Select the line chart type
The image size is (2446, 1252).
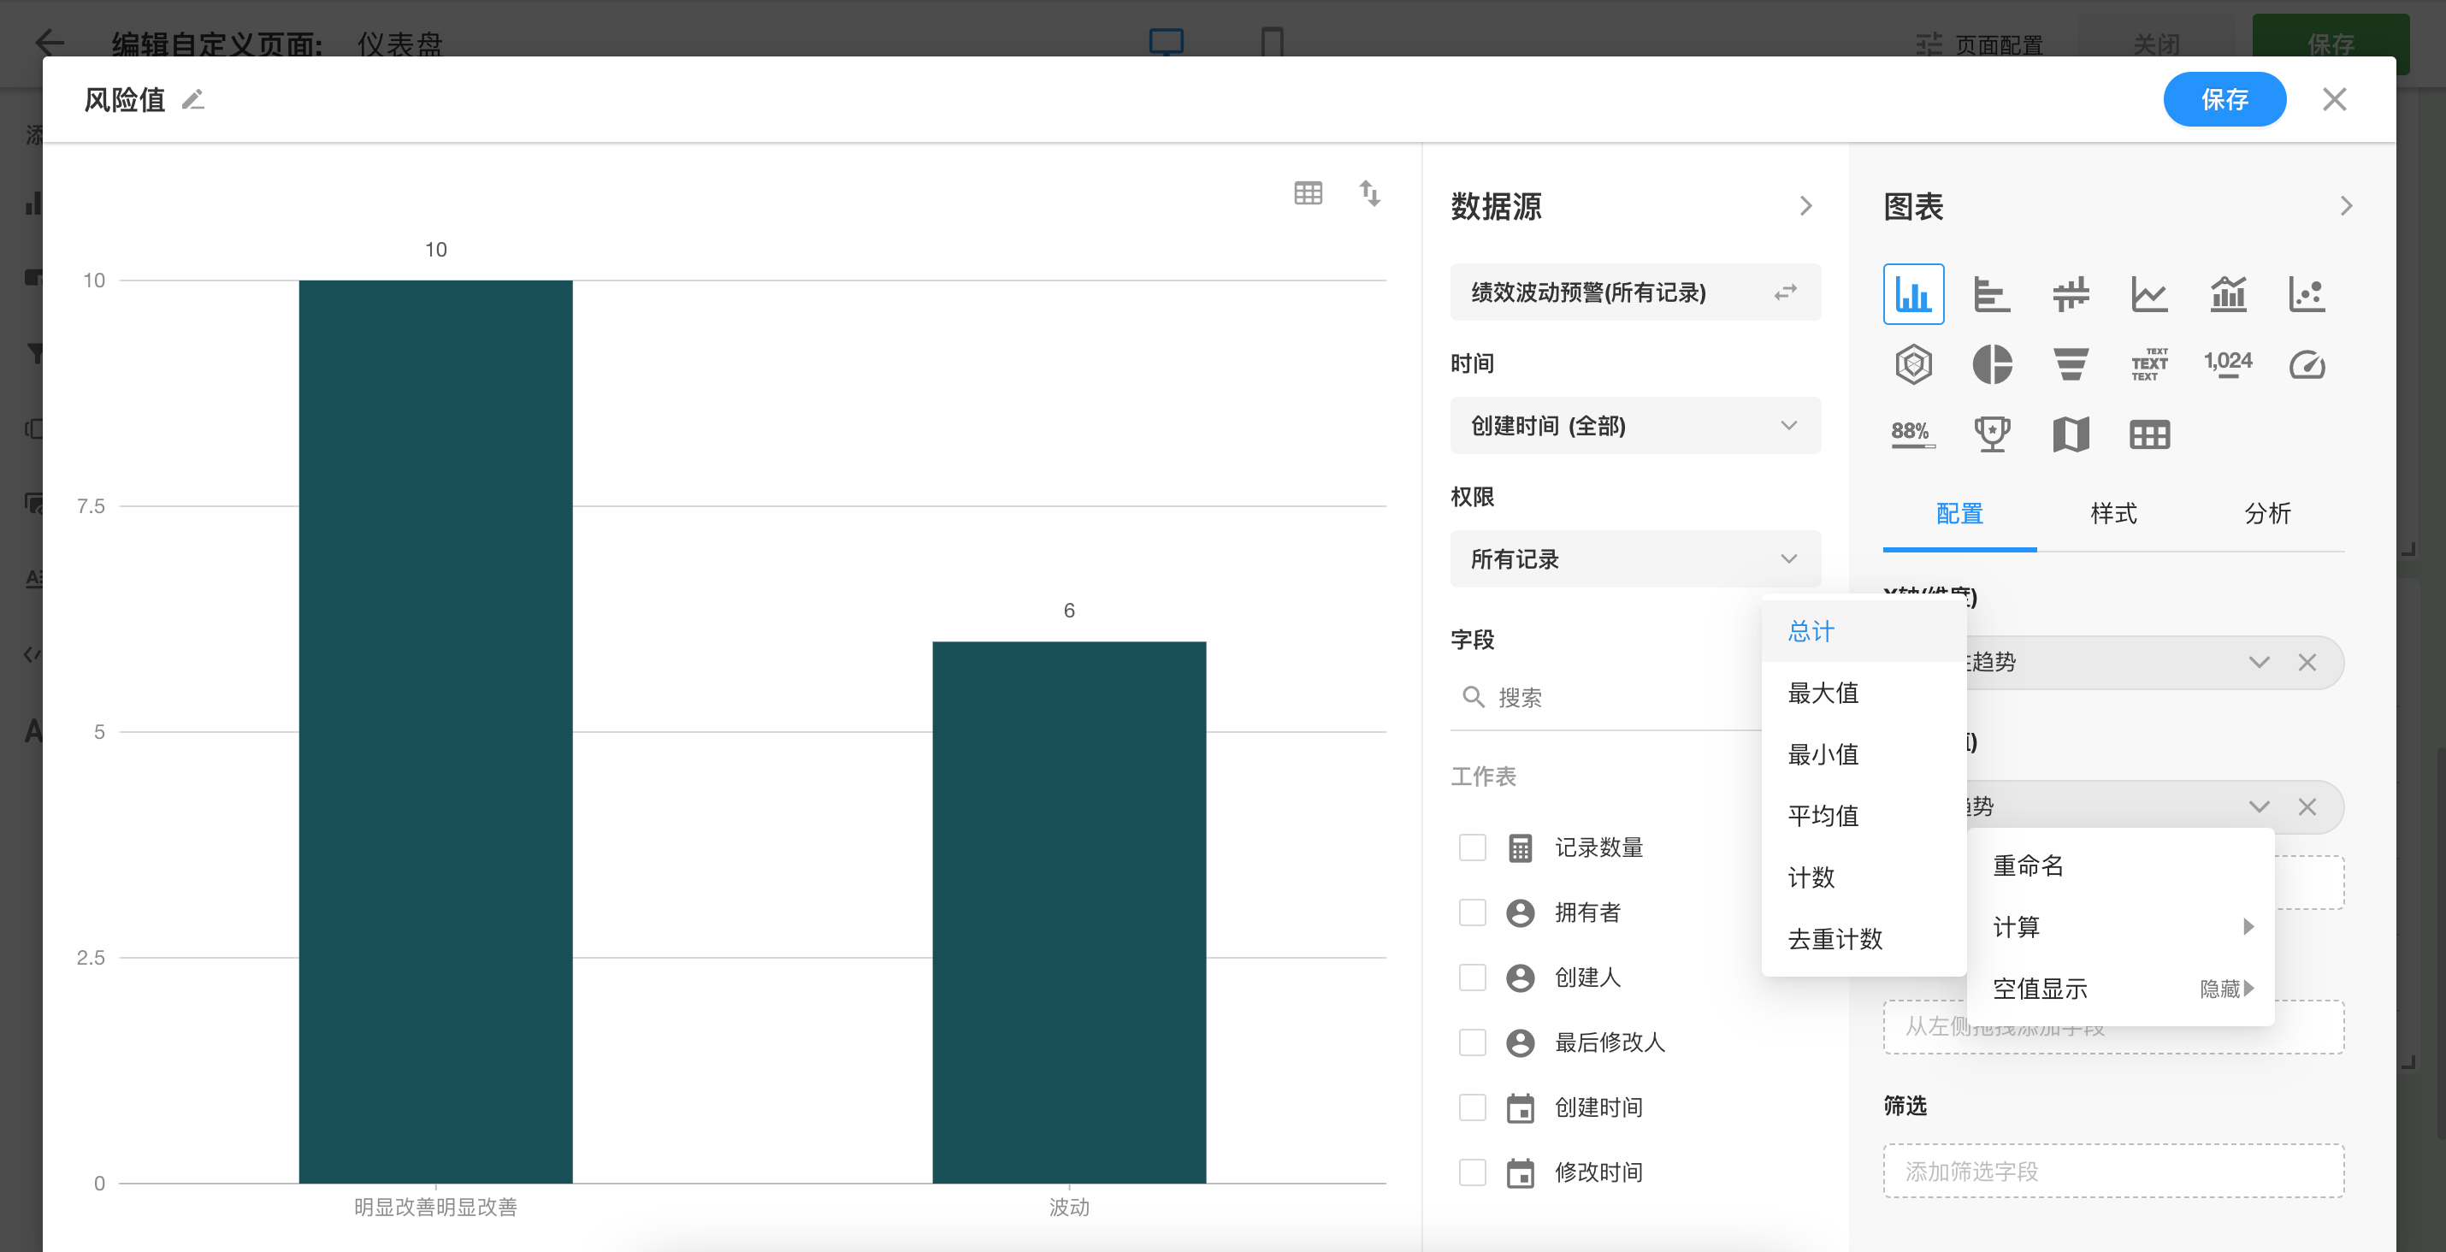click(2148, 294)
